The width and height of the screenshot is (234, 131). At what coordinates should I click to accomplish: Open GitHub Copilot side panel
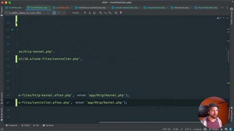tap(231, 16)
